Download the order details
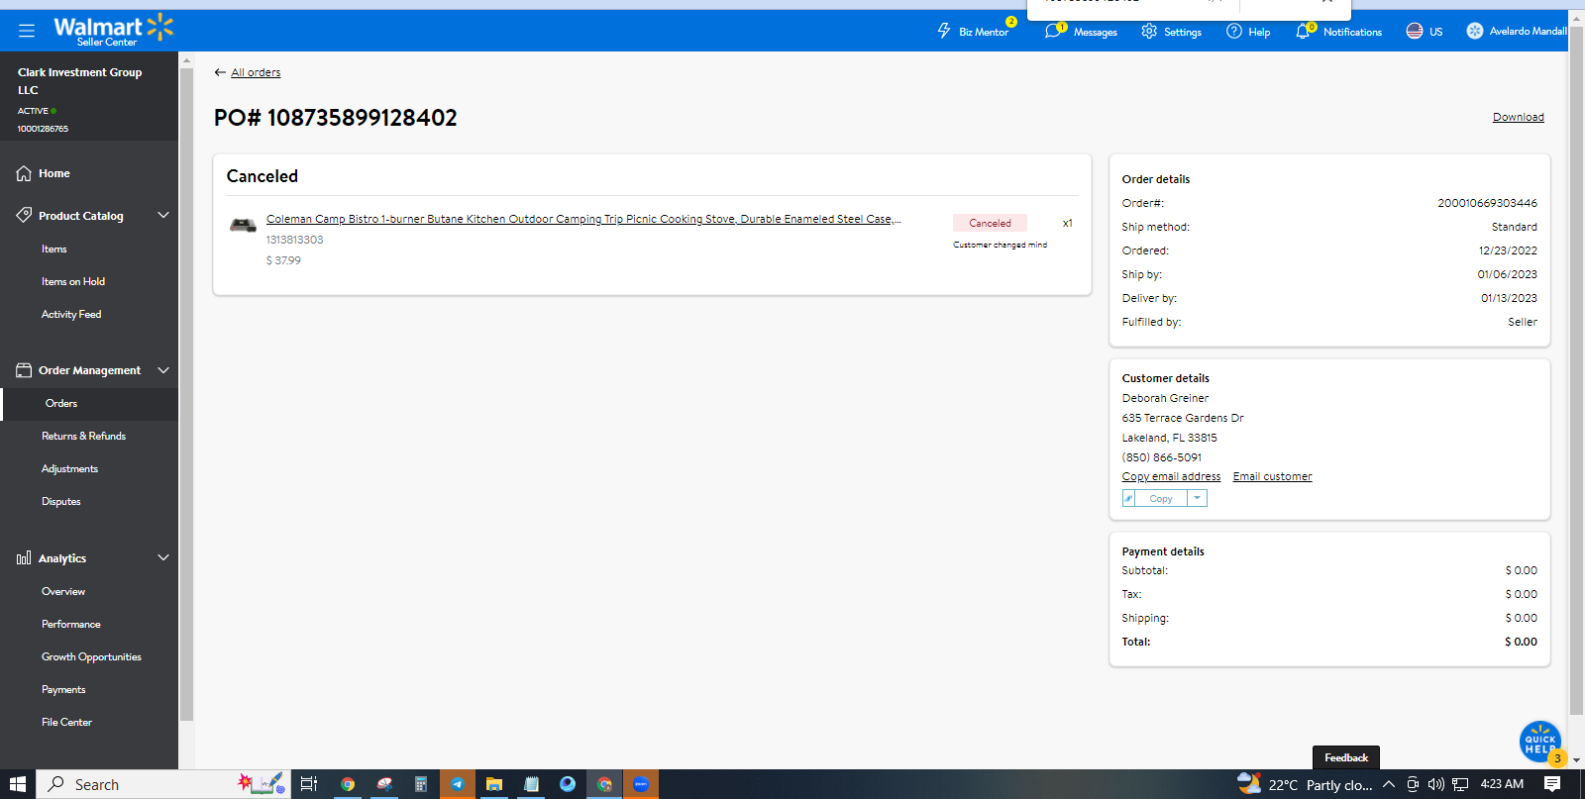 (1519, 117)
